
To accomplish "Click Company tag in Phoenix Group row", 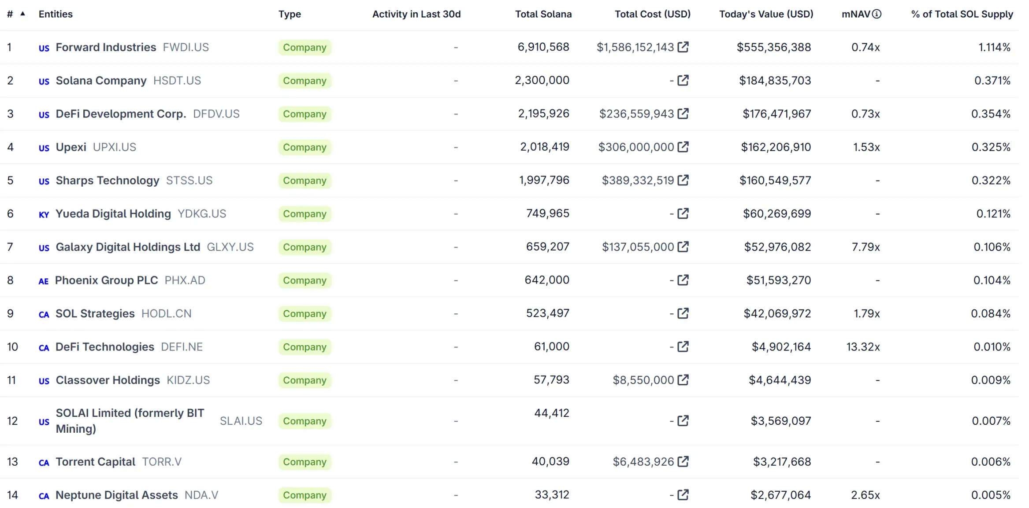I will [x=305, y=280].
